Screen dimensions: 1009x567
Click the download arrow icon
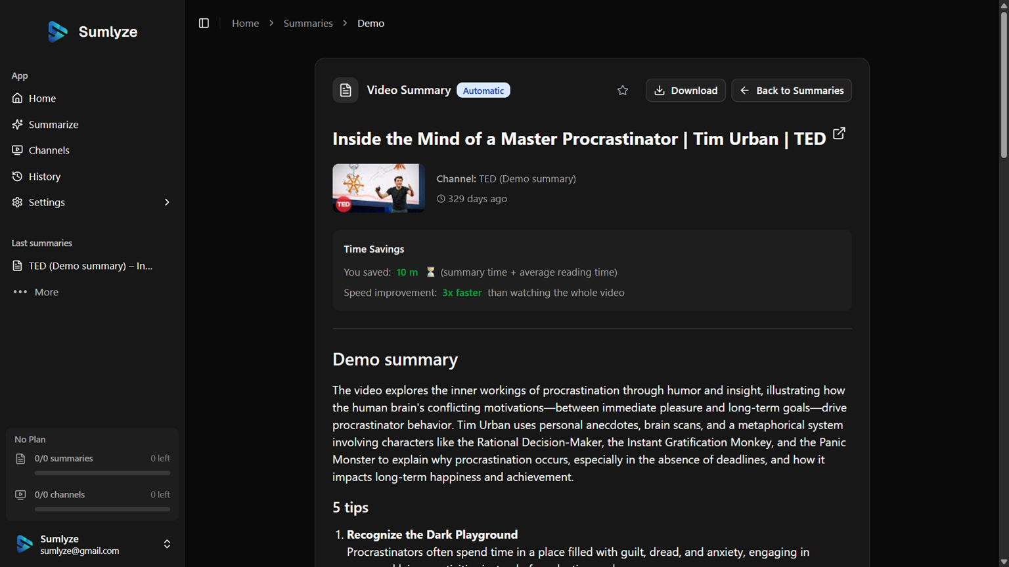click(x=660, y=91)
